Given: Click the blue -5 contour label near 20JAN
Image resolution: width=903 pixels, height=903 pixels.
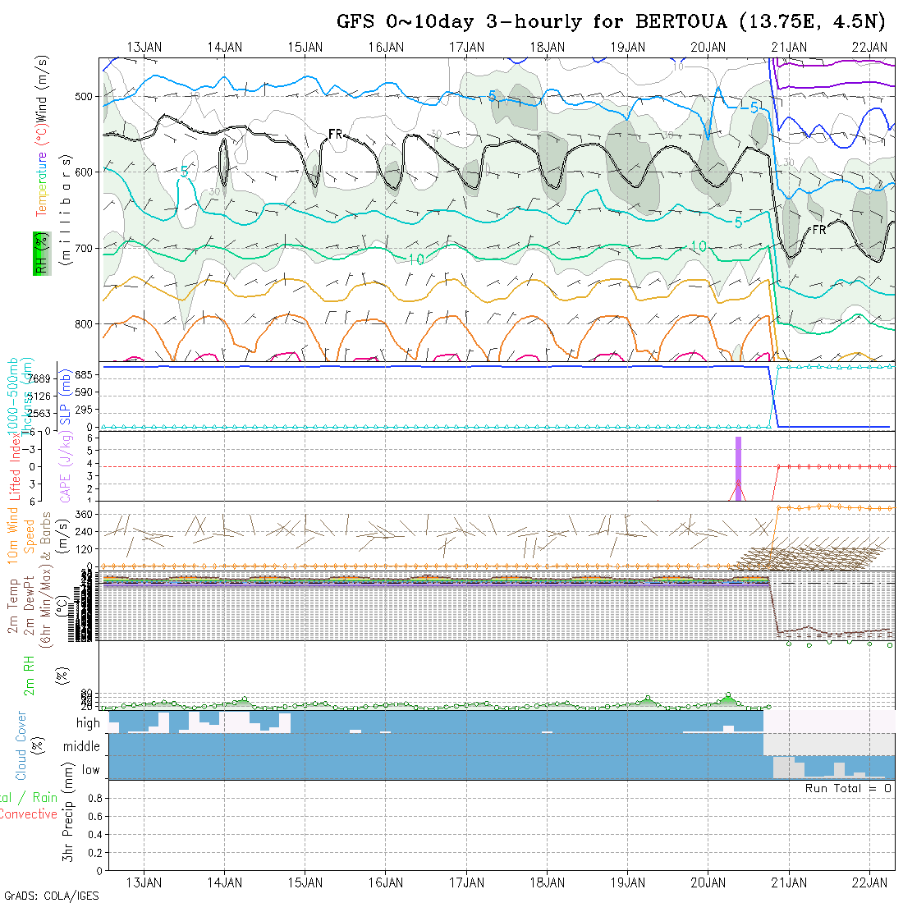Looking at the screenshot, I should pos(749,107).
